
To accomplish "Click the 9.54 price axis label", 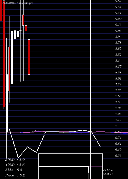I will (x=118, y=7).
